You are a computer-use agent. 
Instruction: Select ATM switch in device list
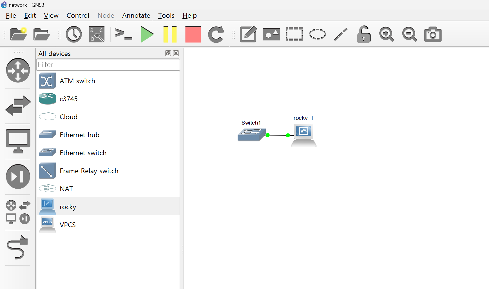tap(108, 81)
